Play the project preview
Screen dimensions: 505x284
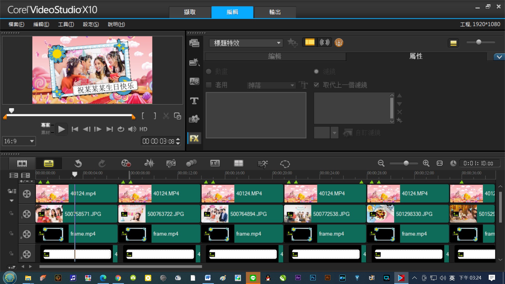(61, 129)
